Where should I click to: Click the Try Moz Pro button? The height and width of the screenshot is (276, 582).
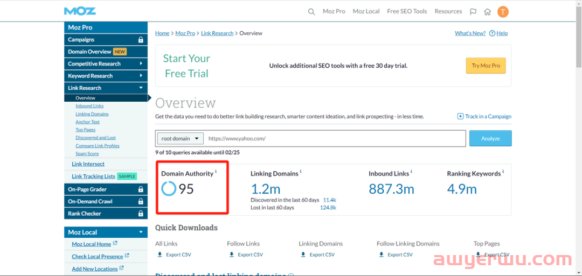click(x=486, y=66)
